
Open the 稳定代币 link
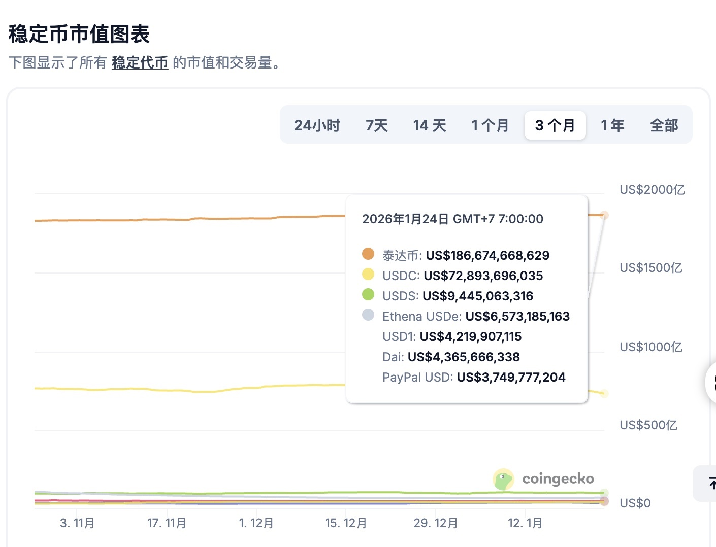click(x=140, y=63)
